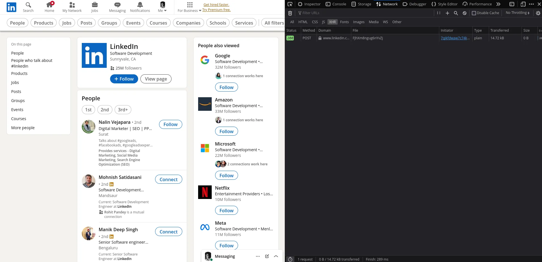542x262 pixels.
Task: Show more DevTools tabs with the chevron
Action: pos(498,4)
